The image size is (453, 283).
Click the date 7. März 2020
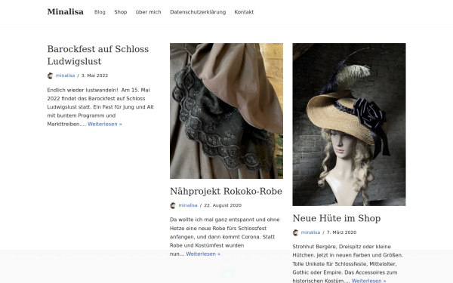[x=341, y=232]
